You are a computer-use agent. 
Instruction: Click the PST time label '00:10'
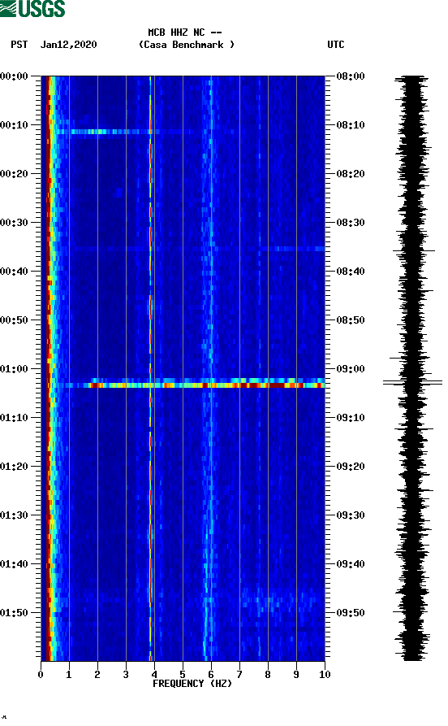(x=14, y=125)
